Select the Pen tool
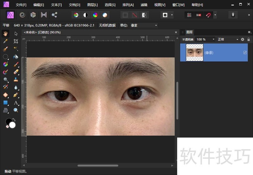Screen dimensions: 253x175 (x=16, y=95)
